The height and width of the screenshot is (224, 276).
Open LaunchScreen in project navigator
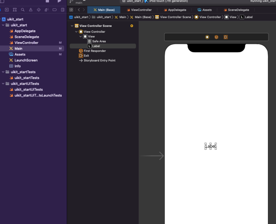(26, 60)
